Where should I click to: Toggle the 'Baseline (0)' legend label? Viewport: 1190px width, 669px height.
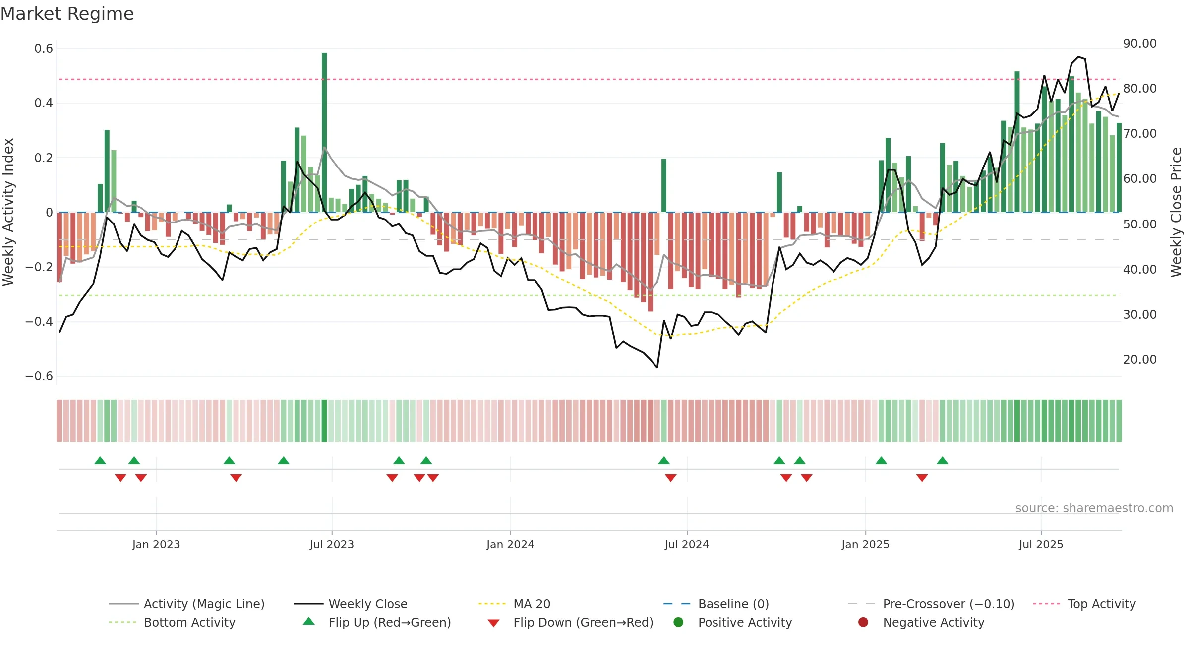click(734, 604)
